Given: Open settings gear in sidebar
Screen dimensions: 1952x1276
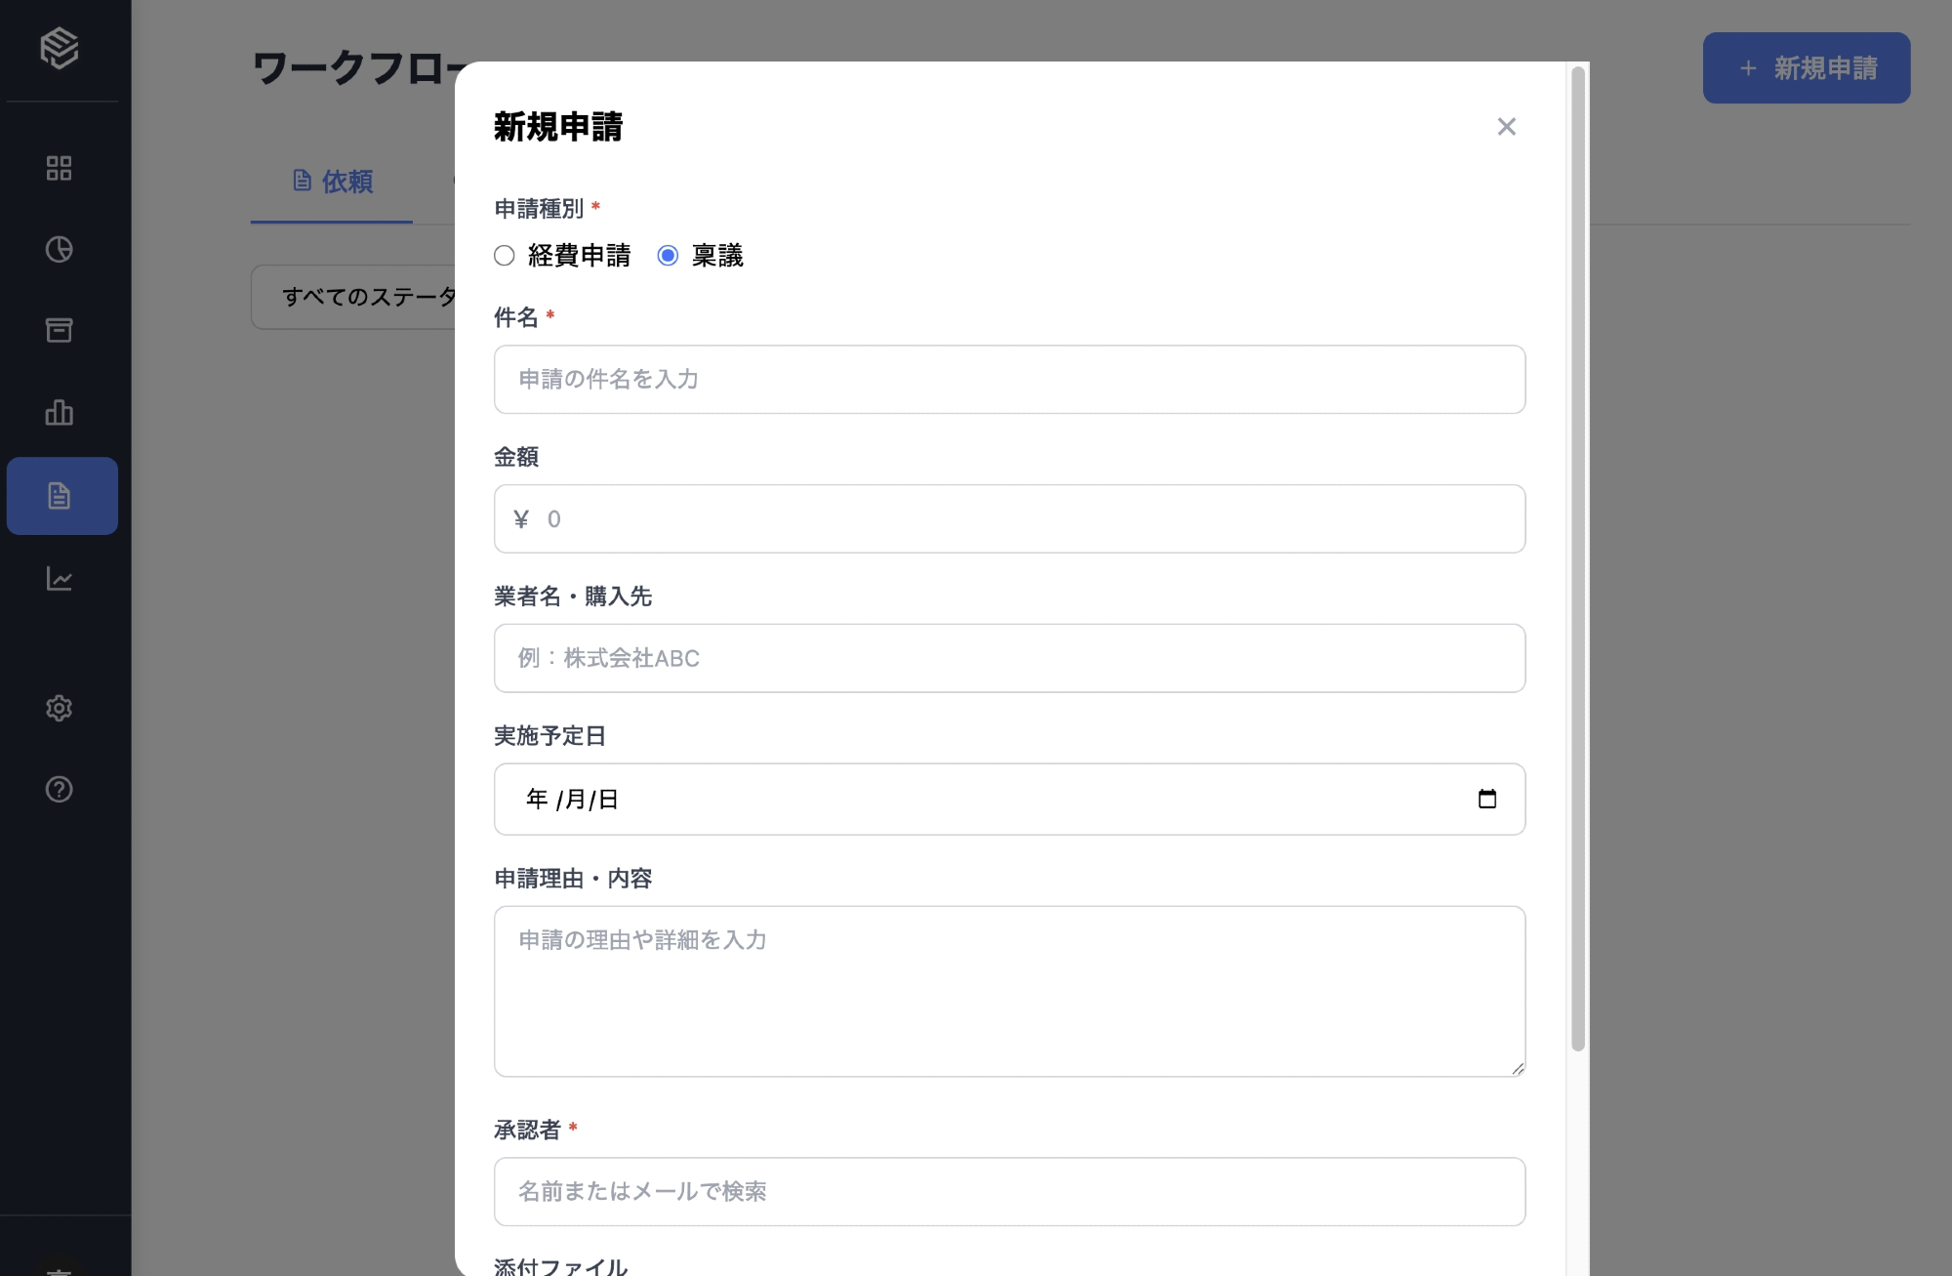Looking at the screenshot, I should click(59, 708).
